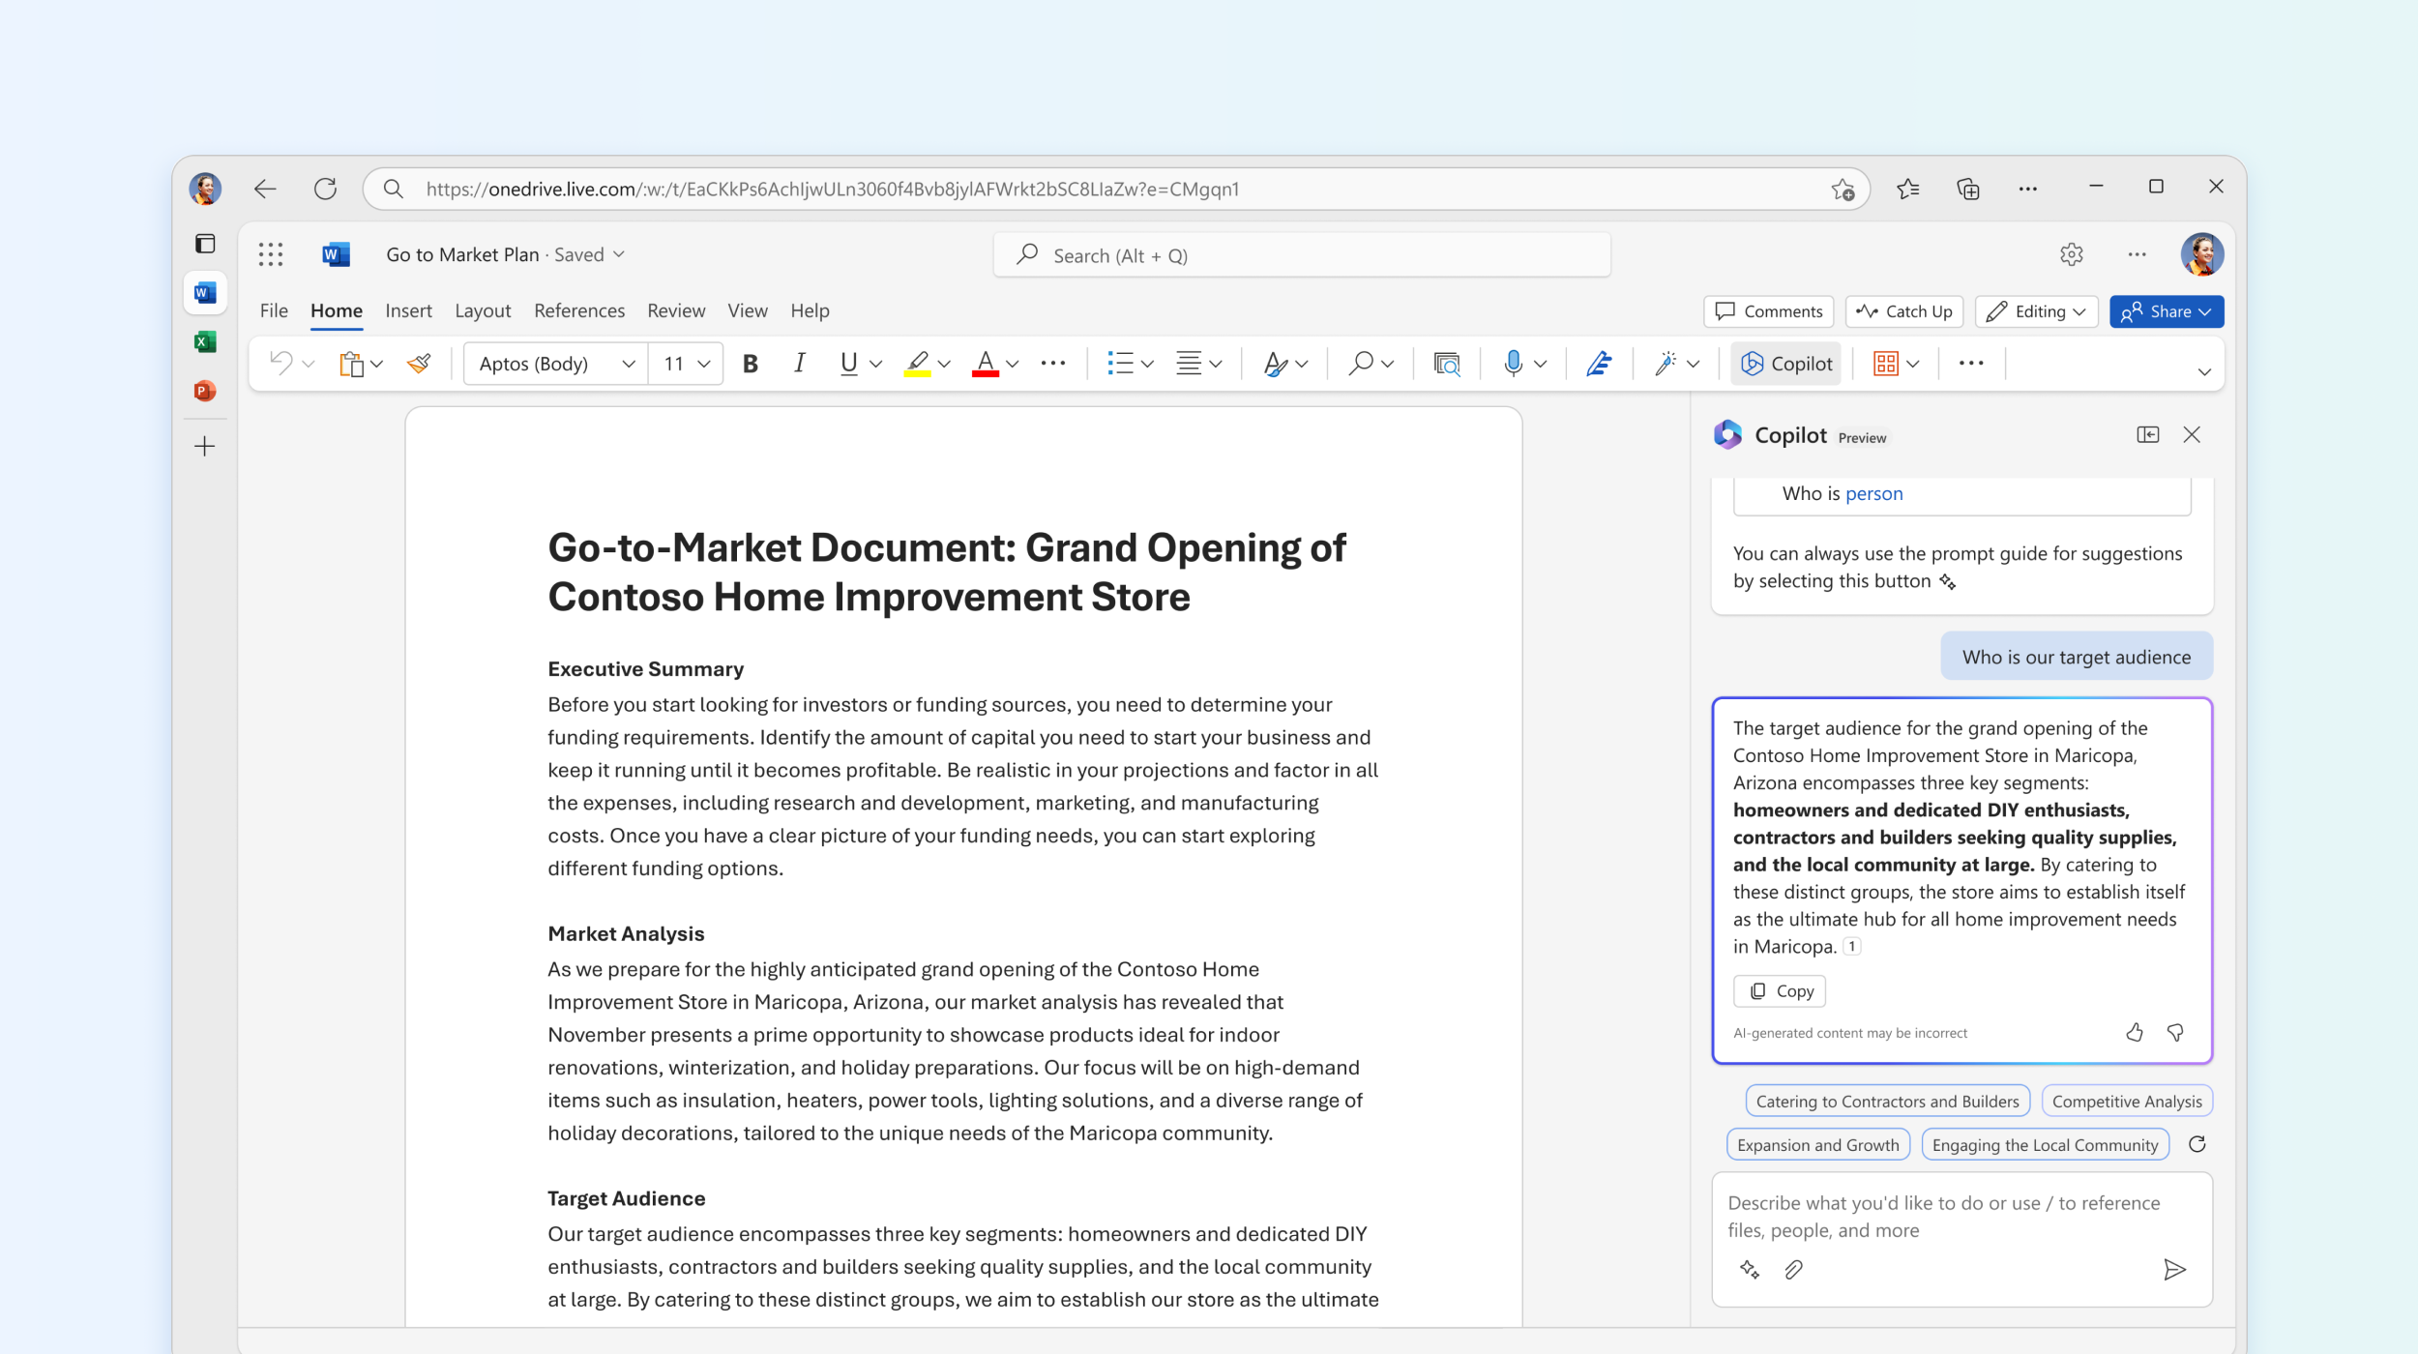
Task: Open the References menu tab
Action: point(578,310)
